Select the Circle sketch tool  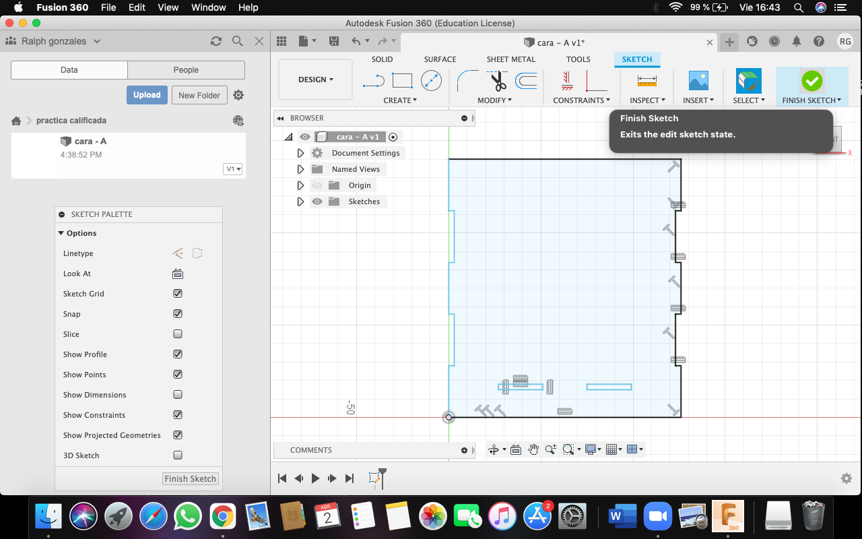431,81
